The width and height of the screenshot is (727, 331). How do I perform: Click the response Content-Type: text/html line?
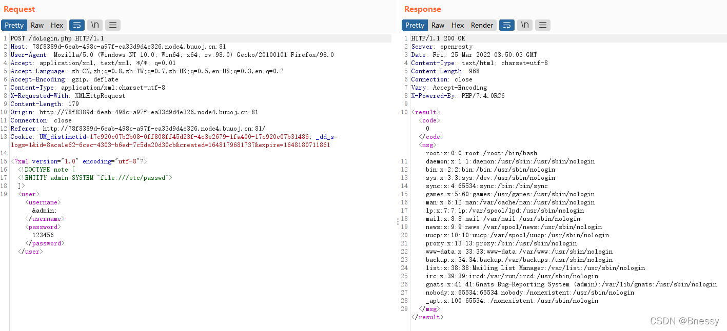(479, 63)
